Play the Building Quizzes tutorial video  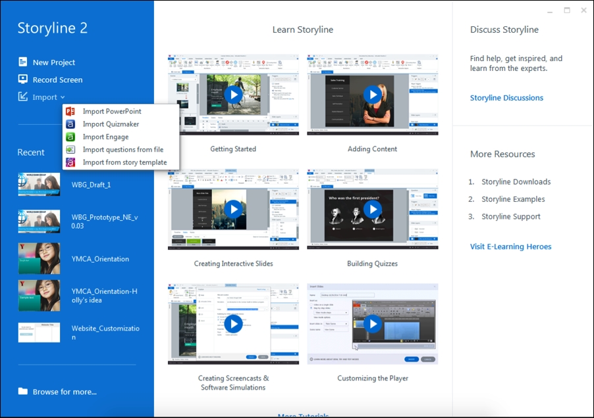click(373, 209)
